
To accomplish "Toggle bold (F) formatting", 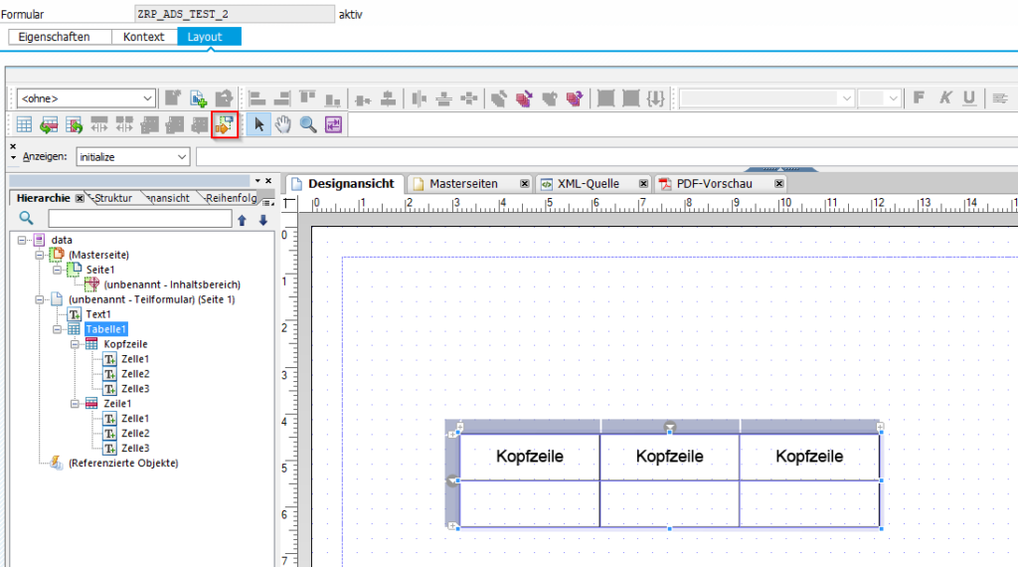I will pyautogui.click(x=920, y=97).
